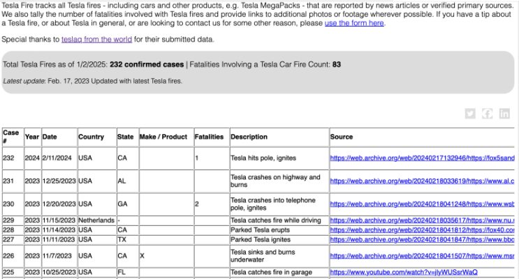
Task: Select 'Tesla catches fire while driving' description
Action: click(276, 220)
